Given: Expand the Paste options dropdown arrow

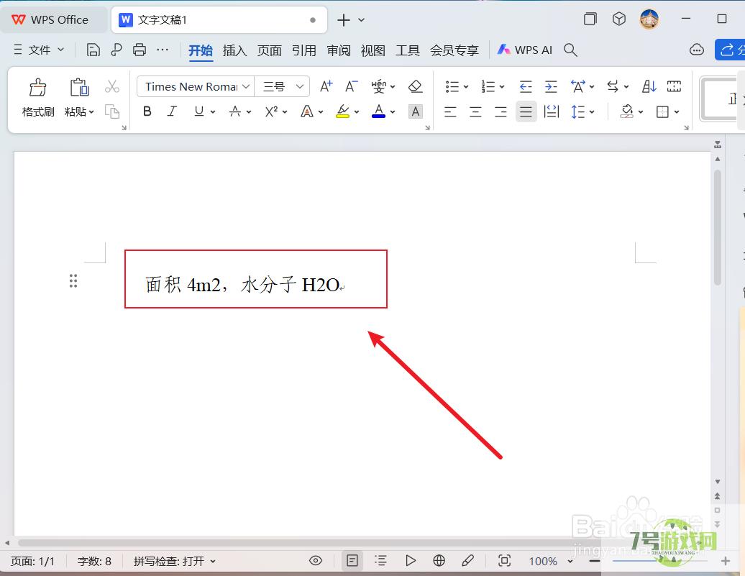Looking at the screenshot, I should pyautogui.click(x=91, y=112).
